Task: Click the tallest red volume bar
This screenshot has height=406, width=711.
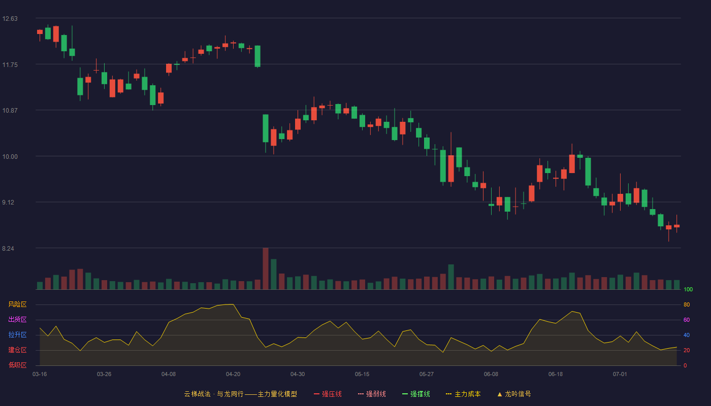Action: point(266,268)
